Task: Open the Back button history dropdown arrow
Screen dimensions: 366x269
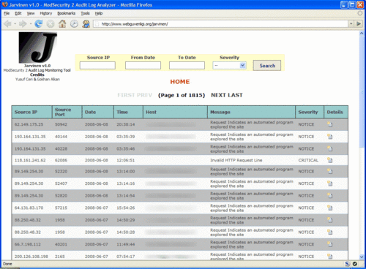Action: (x=15, y=24)
